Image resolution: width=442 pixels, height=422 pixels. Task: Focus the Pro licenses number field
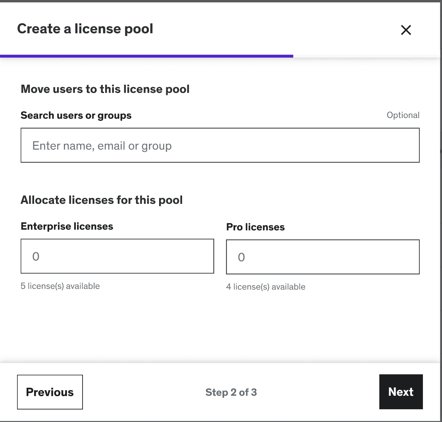coord(323,257)
